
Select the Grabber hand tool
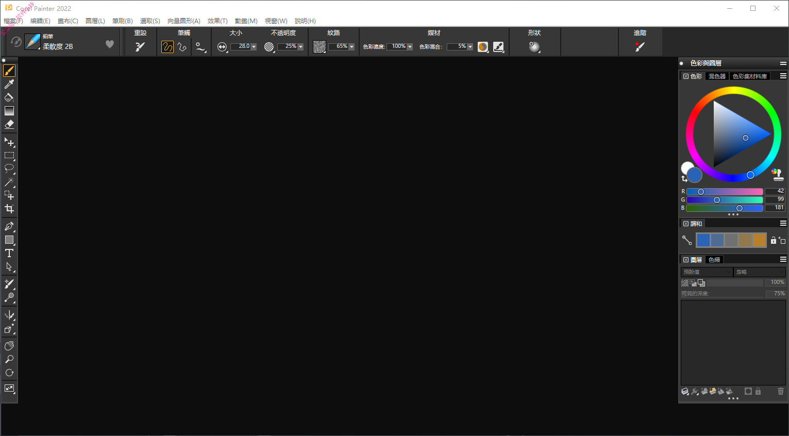tap(9, 346)
